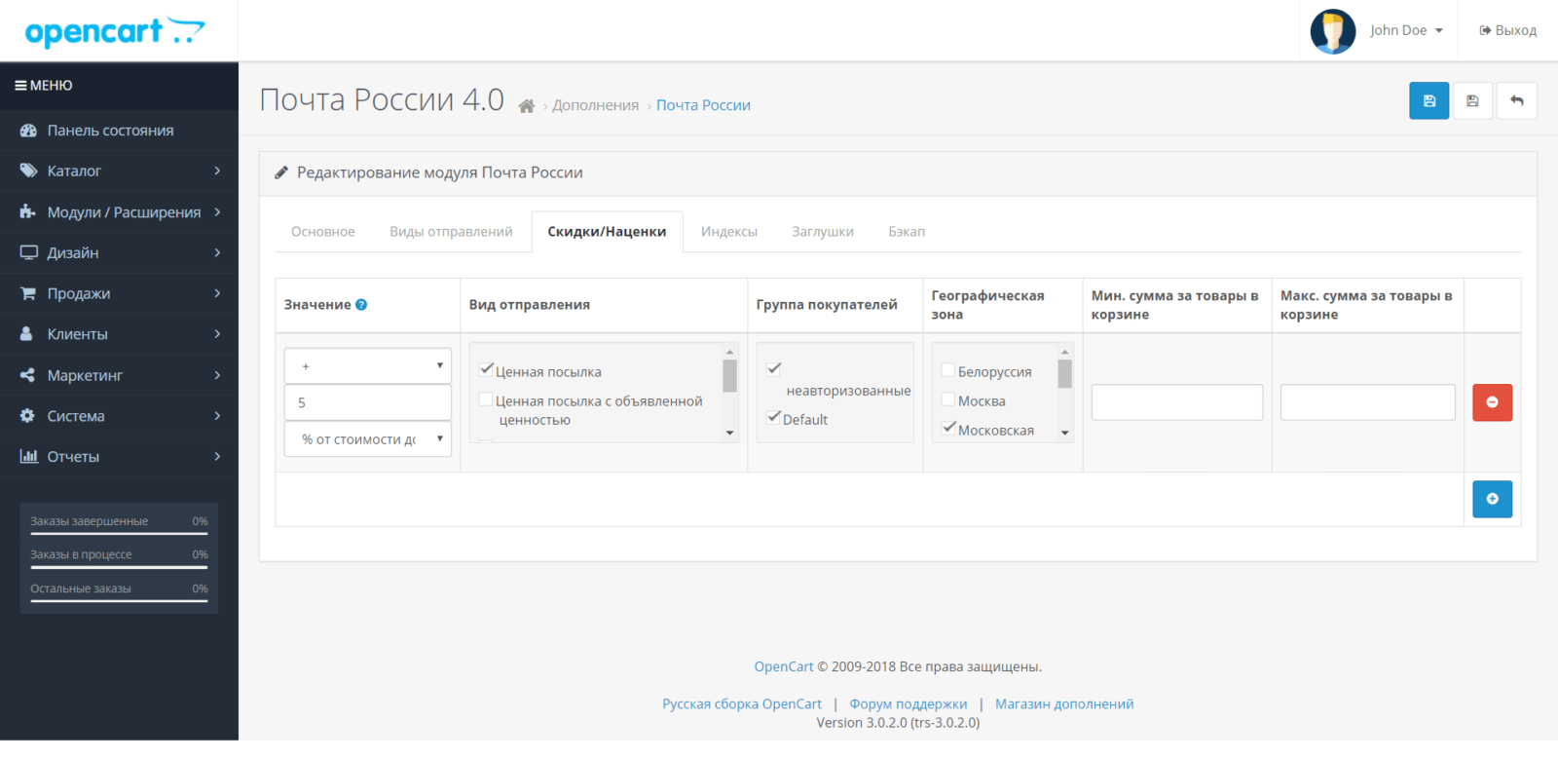Switch to Виды отправлений tab
This screenshot has height=759, width=1558.
451,232
